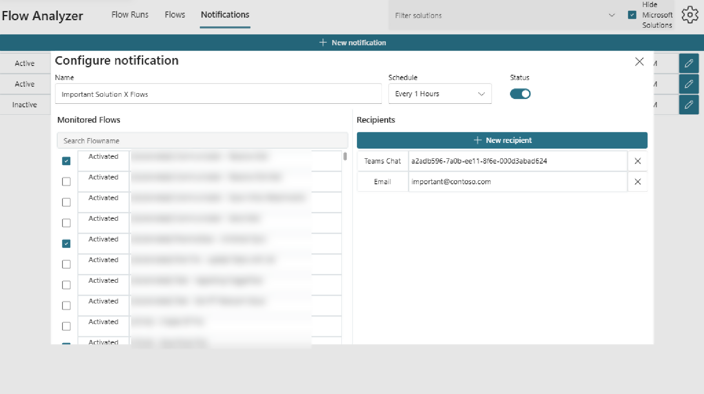The image size is (704, 394).
Task: Click the Configure notification title
Action: coord(117,60)
